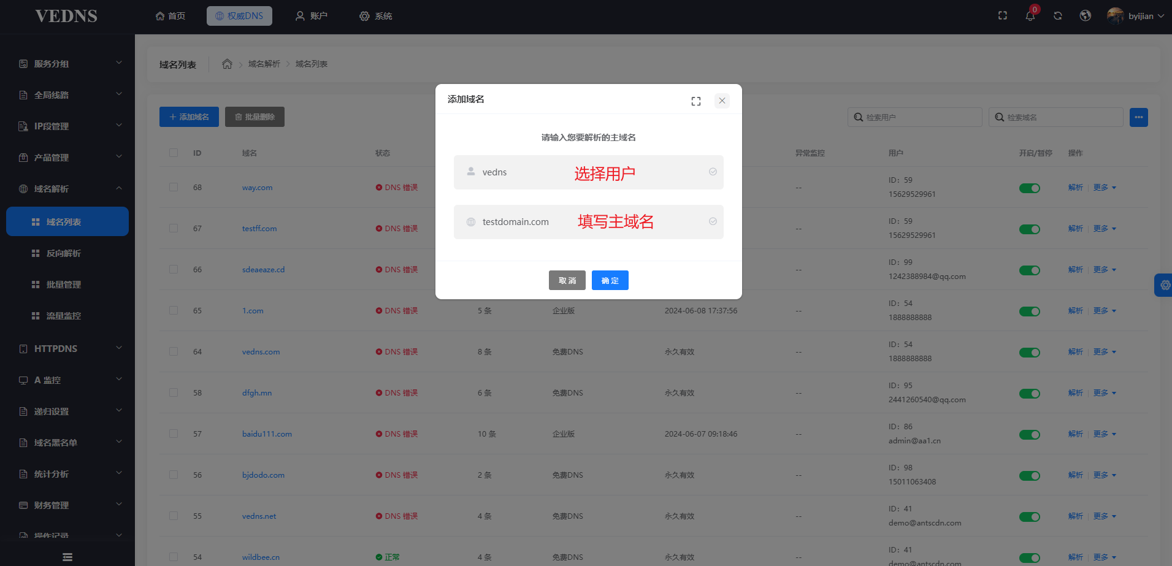The width and height of the screenshot is (1172, 566).
Task: Toggle the enable switch for sdeaeaze.cd
Action: (x=1030, y=270)
